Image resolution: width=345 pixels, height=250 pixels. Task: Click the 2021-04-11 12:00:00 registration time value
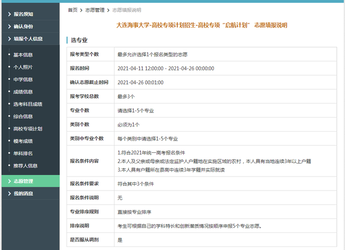[166, 68]
